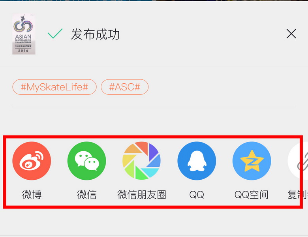
Task: Close the 发布成功 dialog with X
Action: pos(291,34)
